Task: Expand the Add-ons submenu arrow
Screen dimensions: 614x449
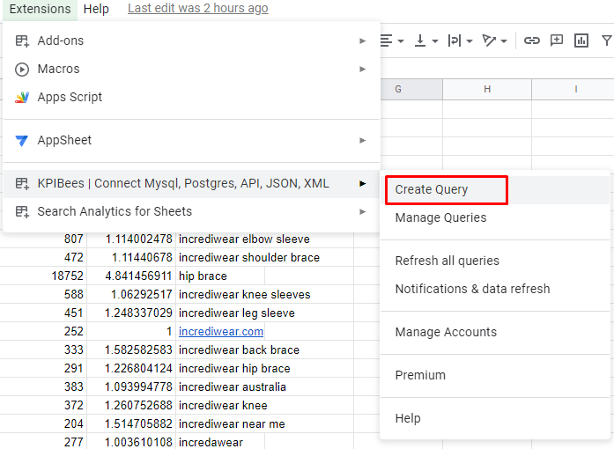Action: pyautogui.click(x=363, y=40)
